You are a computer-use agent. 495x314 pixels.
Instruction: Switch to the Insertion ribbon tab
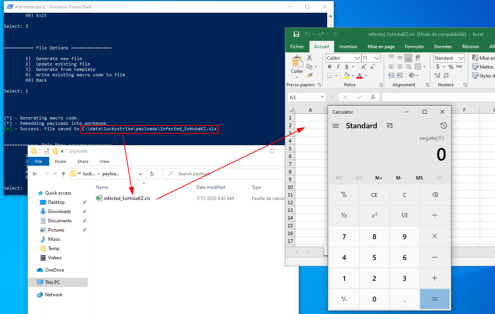coord(348,46)
